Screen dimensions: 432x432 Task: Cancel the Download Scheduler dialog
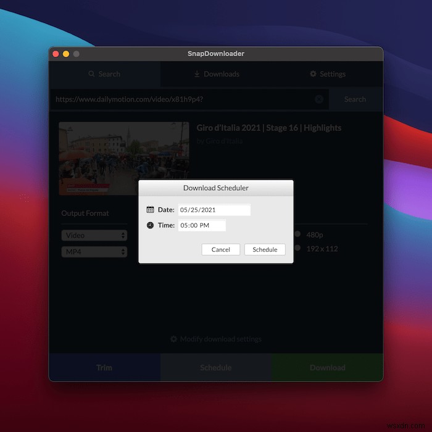[221, 249]
